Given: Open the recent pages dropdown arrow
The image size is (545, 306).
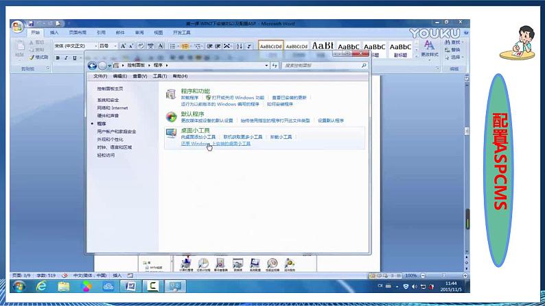Looking at the screenshot, I should [x=110, y=66].
